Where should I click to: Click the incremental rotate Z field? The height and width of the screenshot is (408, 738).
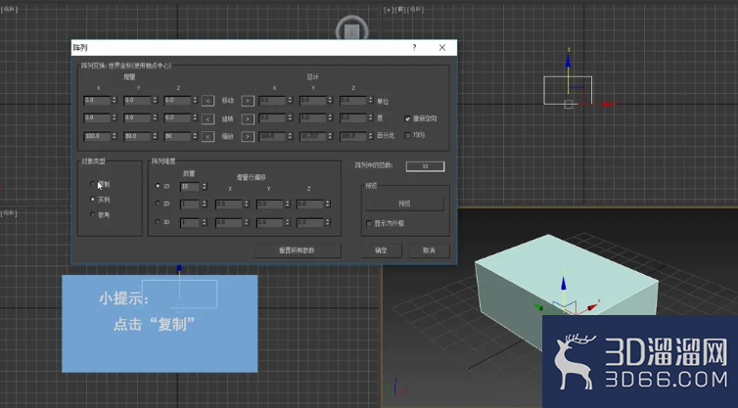click(177, 118)
